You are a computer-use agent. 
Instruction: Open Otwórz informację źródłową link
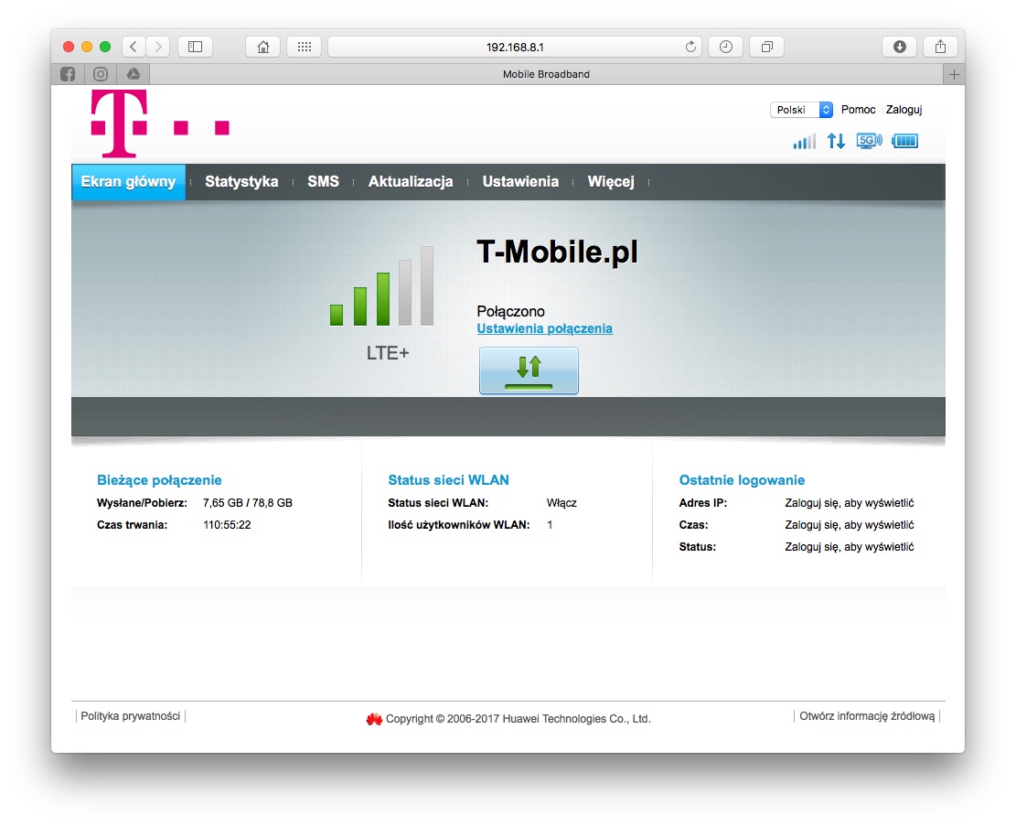point(867,716)
